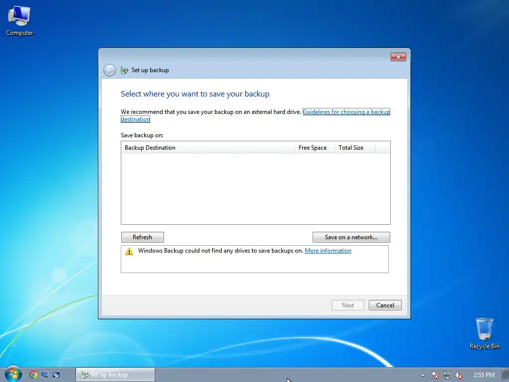This screenshot has width=509, height=382.
Task: Click the Show desktop strip at taskbar end
Action: [505, 375]
